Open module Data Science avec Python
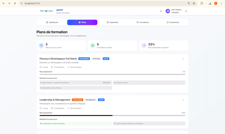 point(76,88)
